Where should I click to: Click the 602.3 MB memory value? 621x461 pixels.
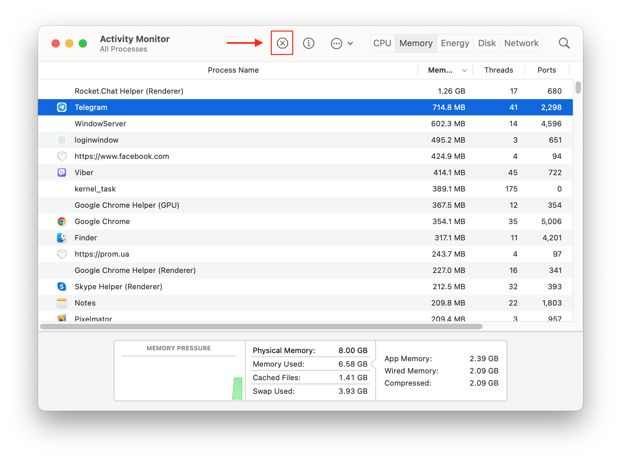pyautogui.click(x=448, y=124)
